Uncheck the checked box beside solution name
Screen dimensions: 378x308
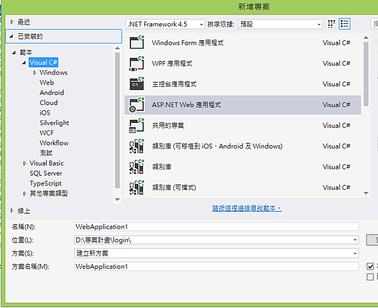click(370, 266)
